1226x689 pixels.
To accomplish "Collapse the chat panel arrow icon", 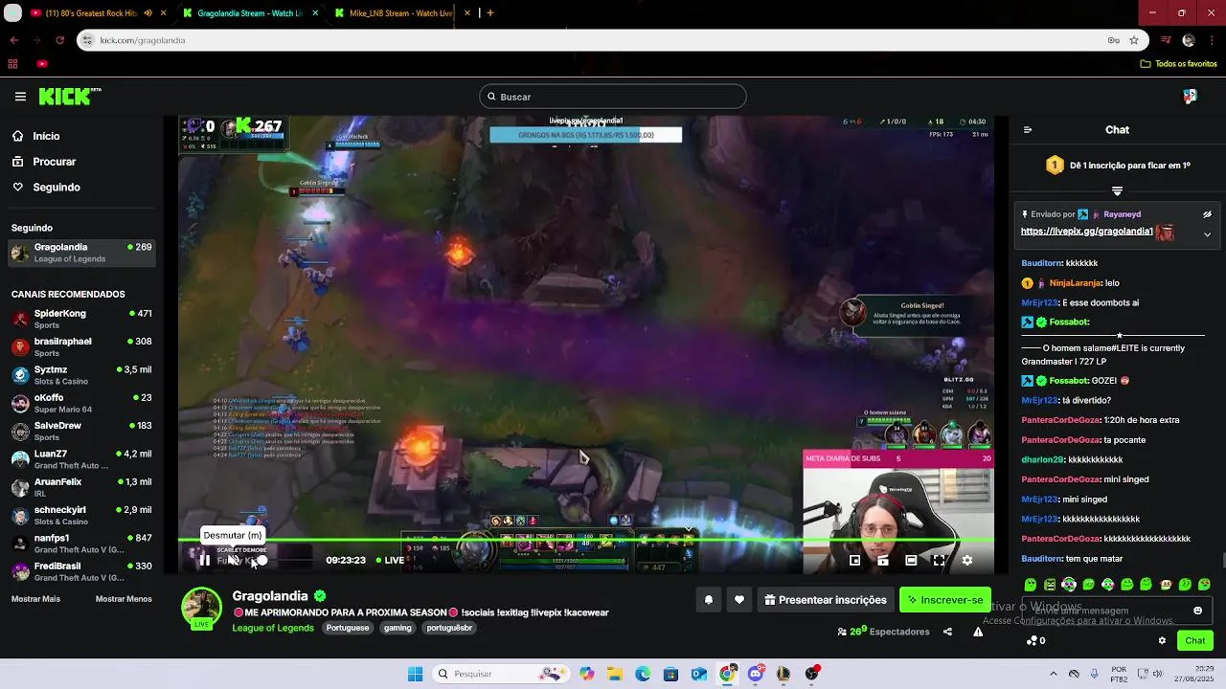I will click(x=1028, y=130).
